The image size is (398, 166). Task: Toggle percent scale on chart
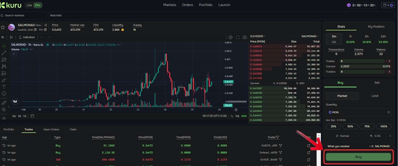coord(232,116)
